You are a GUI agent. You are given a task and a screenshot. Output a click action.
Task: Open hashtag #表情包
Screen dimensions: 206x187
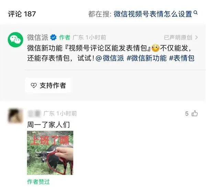pos(182,58)
